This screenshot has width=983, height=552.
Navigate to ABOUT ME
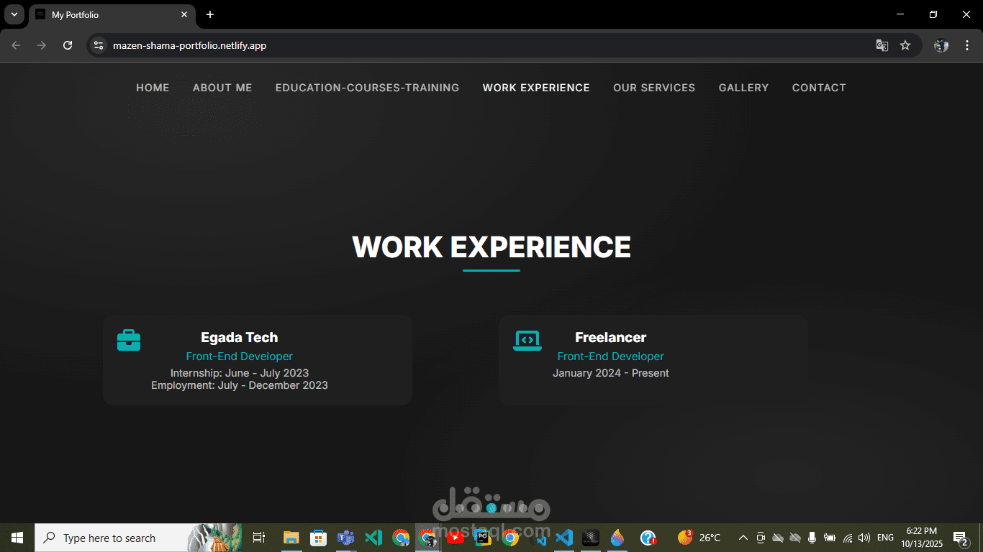(x=222, y=88)
